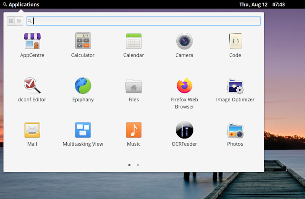Switch to category list view mode
305x199 pixels.
[19, 21]
